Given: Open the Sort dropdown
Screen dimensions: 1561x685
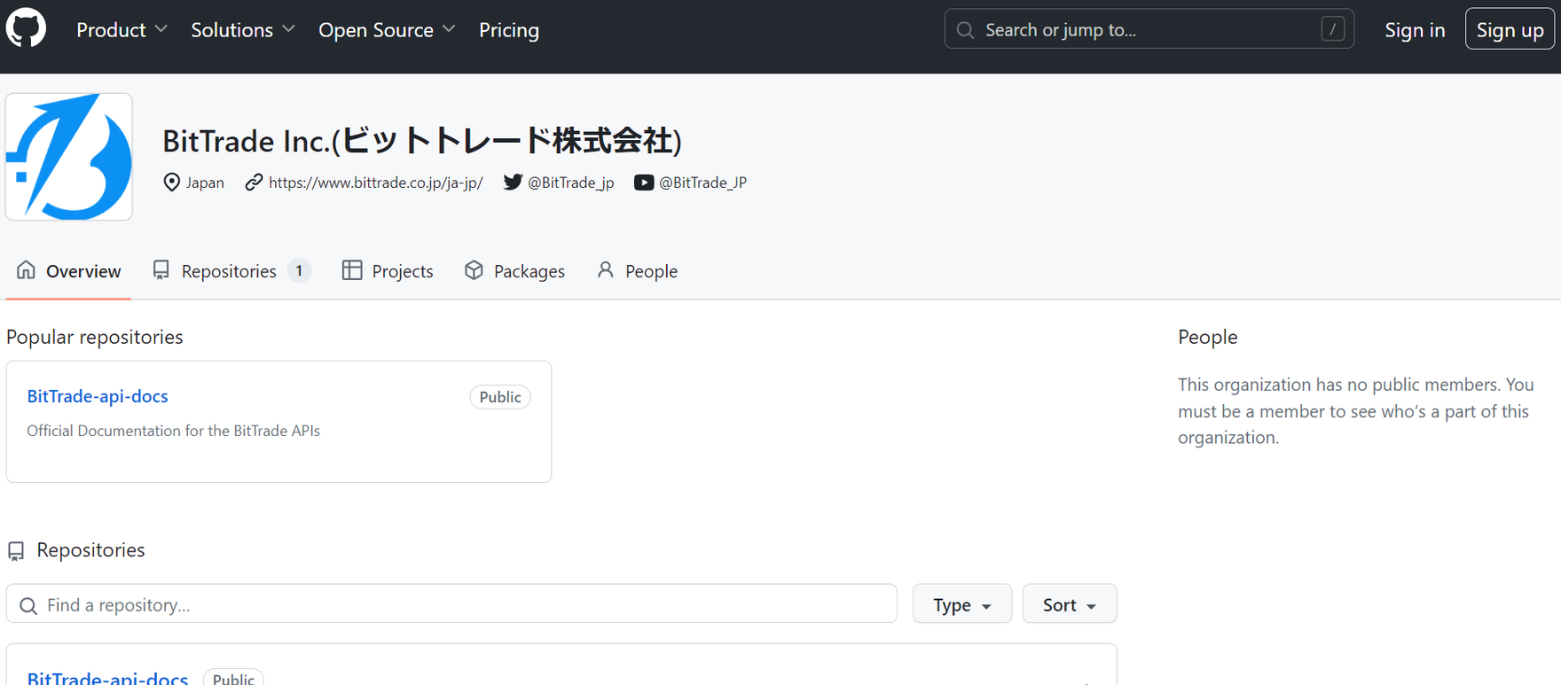Looking at the screenshot, I should [1069, 604].
